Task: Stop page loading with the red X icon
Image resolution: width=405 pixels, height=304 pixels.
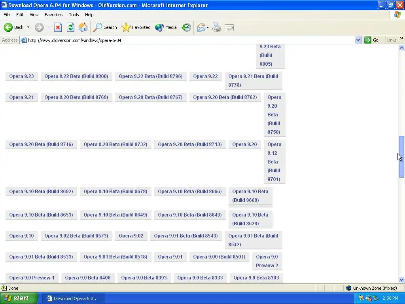Action: click(x=58, y=27)
